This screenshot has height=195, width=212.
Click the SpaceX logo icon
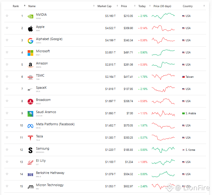(x=30, y=89)
